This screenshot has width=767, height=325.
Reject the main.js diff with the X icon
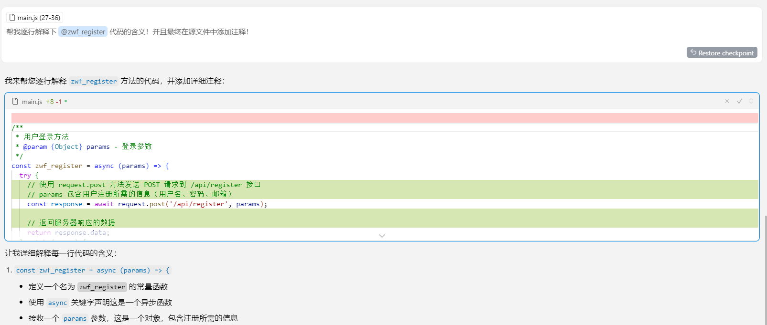(x=727, y=101)
